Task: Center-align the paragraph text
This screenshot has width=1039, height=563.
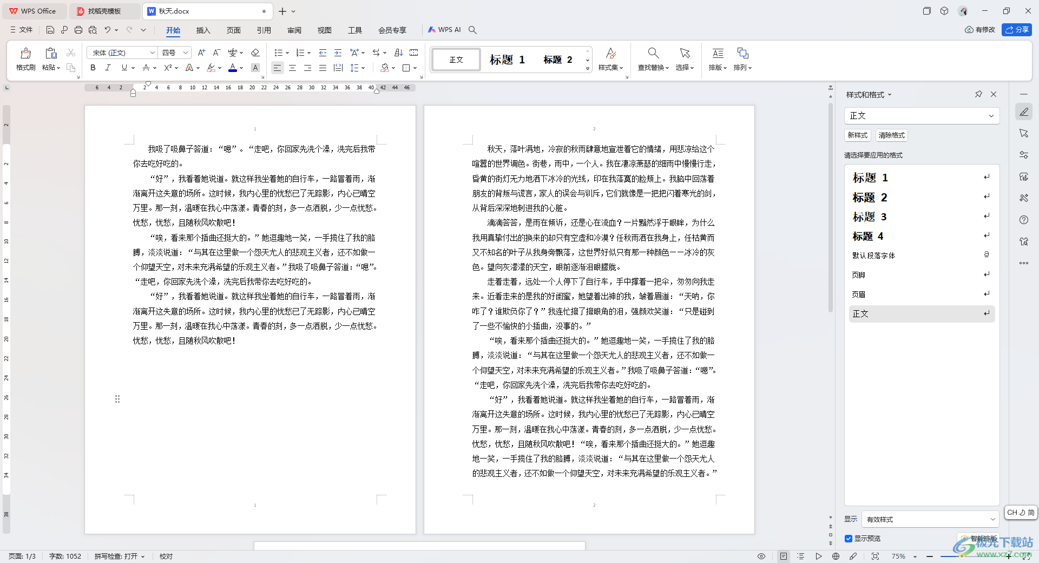Action: (292, 68)
